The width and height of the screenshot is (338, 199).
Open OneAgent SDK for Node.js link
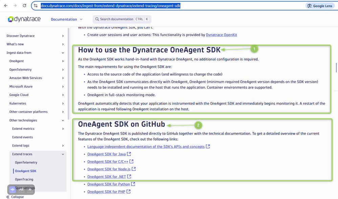click(x=109, y=169)
